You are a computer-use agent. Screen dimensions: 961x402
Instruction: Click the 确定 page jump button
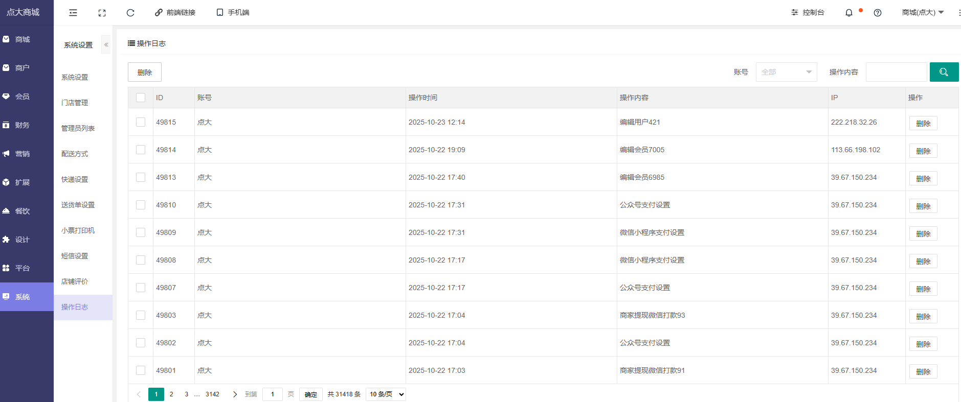tap(311, 394)
